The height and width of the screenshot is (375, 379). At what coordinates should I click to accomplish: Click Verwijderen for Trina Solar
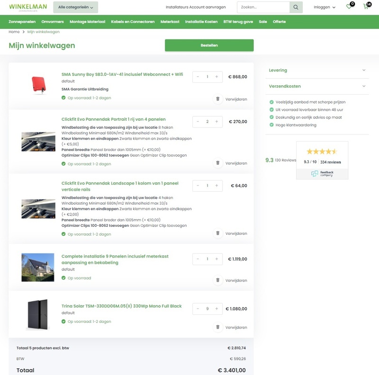(236, 327)
